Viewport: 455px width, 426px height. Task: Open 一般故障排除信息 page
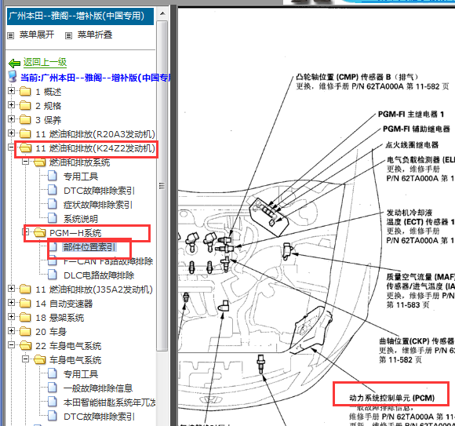click(98, 388)
